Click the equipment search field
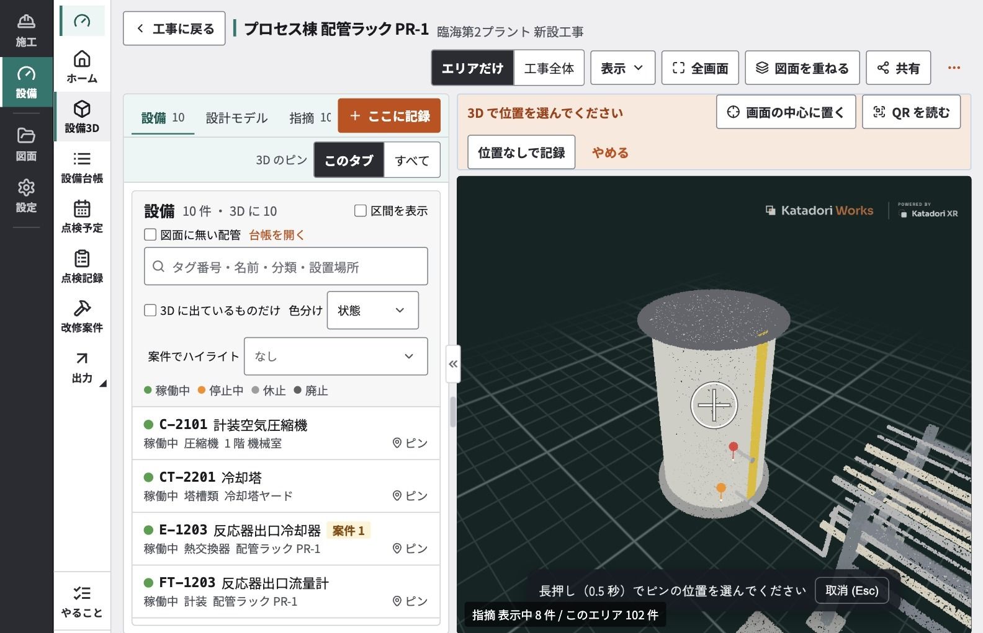Image resolution: width=983 pixels, height=633 pixels. (286, 267)
